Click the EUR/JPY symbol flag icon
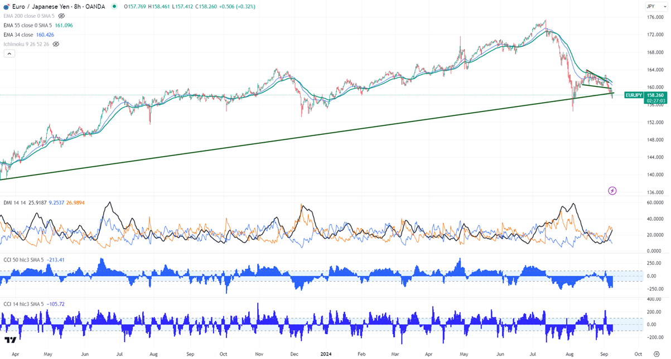This screenshot has height=359, width=671. 6,7
